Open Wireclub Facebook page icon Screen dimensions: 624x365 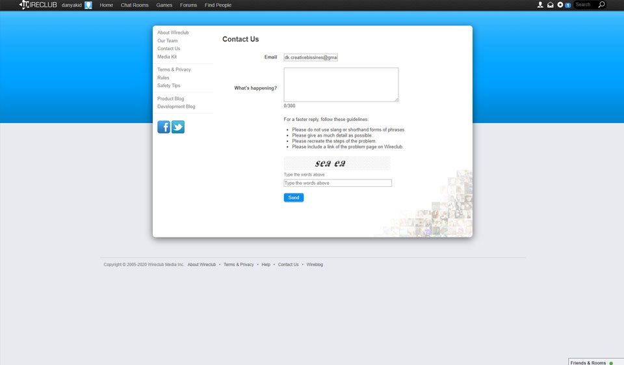[164, 127]
